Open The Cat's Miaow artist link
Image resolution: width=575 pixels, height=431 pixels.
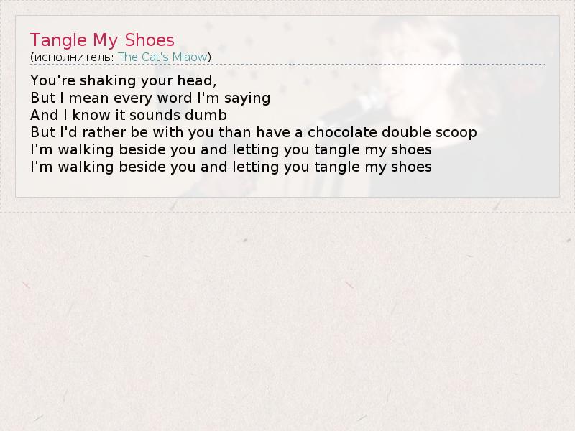[x=162, y=57]
